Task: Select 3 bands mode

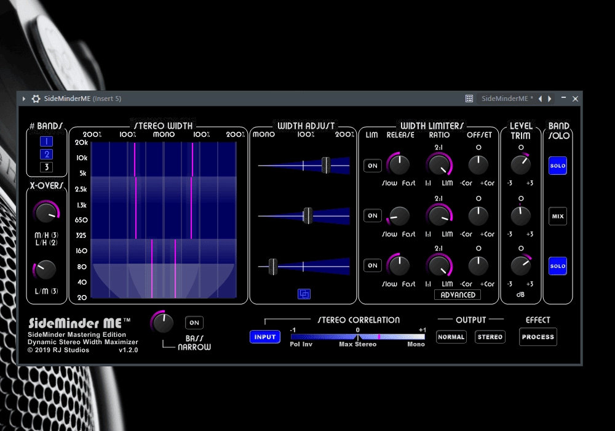Action: [x=46, y=167]
